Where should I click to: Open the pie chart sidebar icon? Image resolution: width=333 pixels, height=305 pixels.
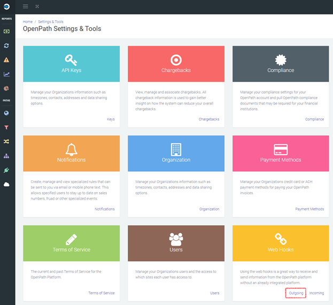tap(6, 88)
